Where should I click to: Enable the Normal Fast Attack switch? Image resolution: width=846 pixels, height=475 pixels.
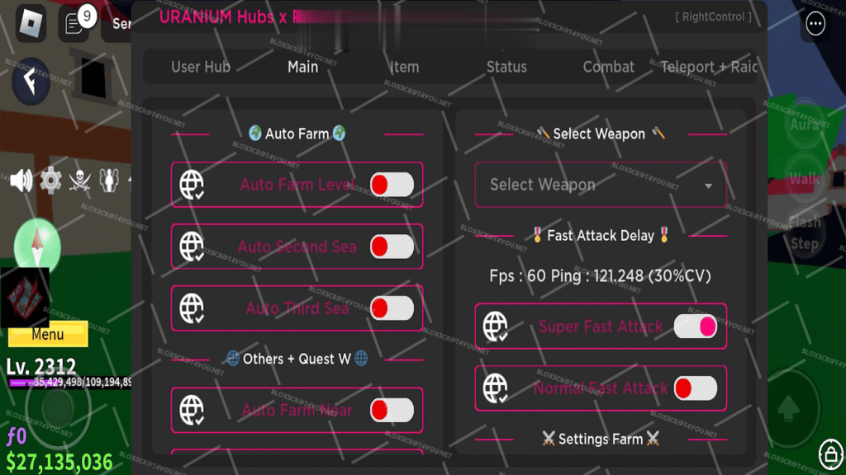coord(695,388)
